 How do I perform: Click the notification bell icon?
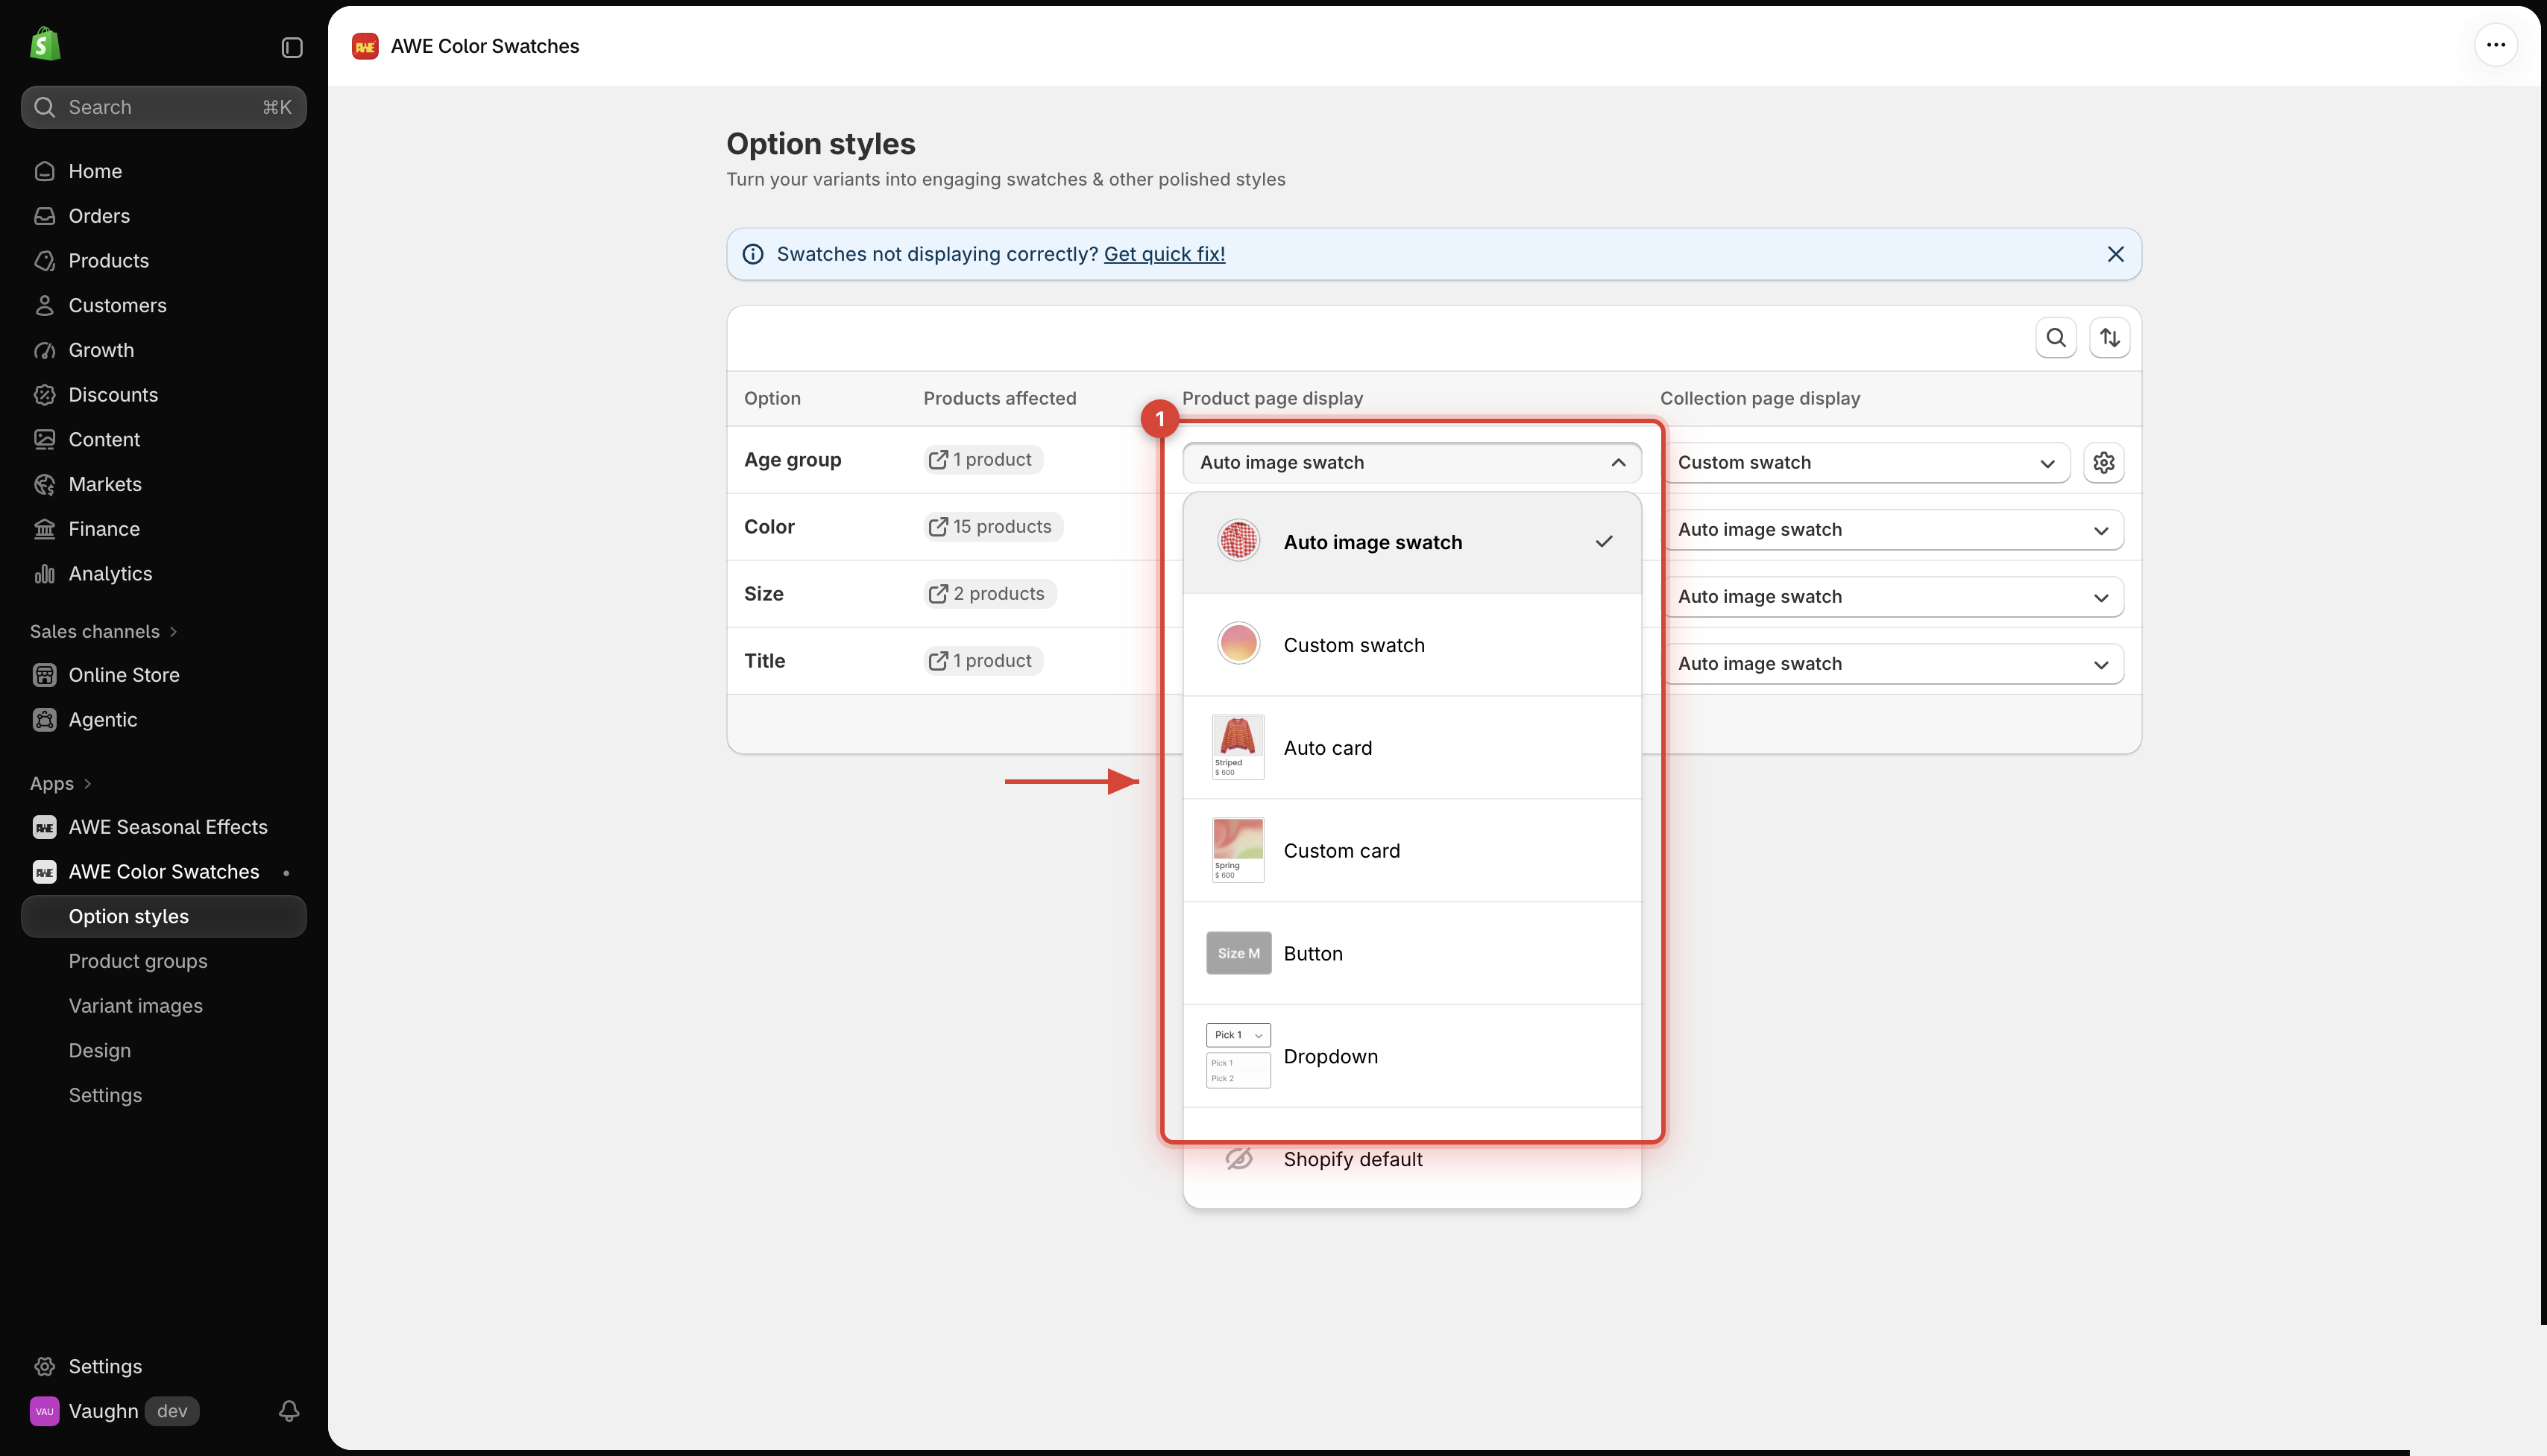click(x=288, y=1410)
